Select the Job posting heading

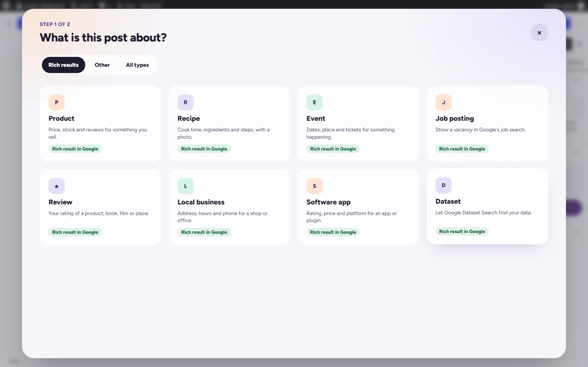pyautogui.click(x=455, y=119)
